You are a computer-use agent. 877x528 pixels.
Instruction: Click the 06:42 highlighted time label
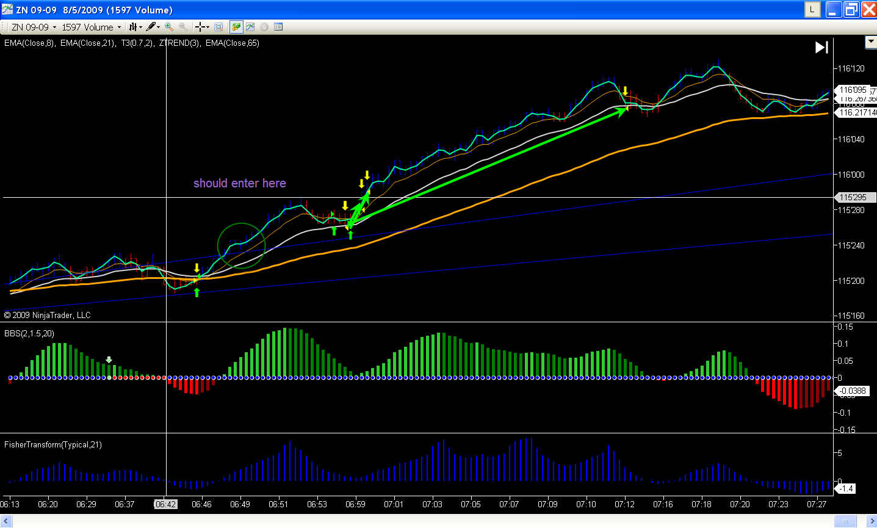(165, 504)
